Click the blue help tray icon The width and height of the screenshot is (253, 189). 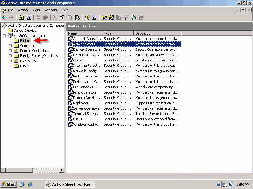(x=219, y=185)
